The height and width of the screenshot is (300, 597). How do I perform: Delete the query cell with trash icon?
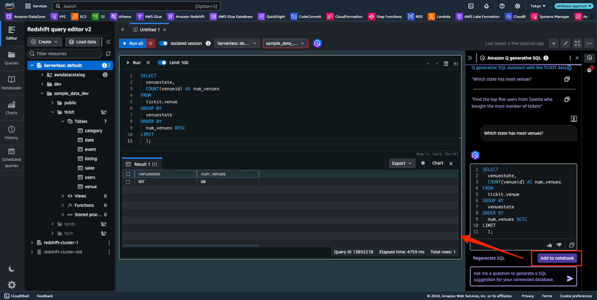(446, 63)
